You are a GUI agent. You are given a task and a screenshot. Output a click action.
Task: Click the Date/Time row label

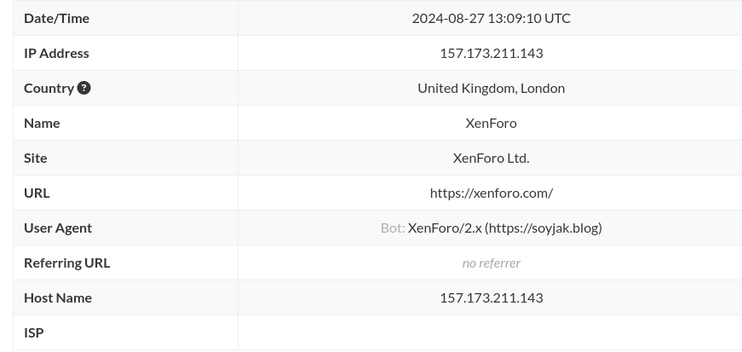click(56, 18)
